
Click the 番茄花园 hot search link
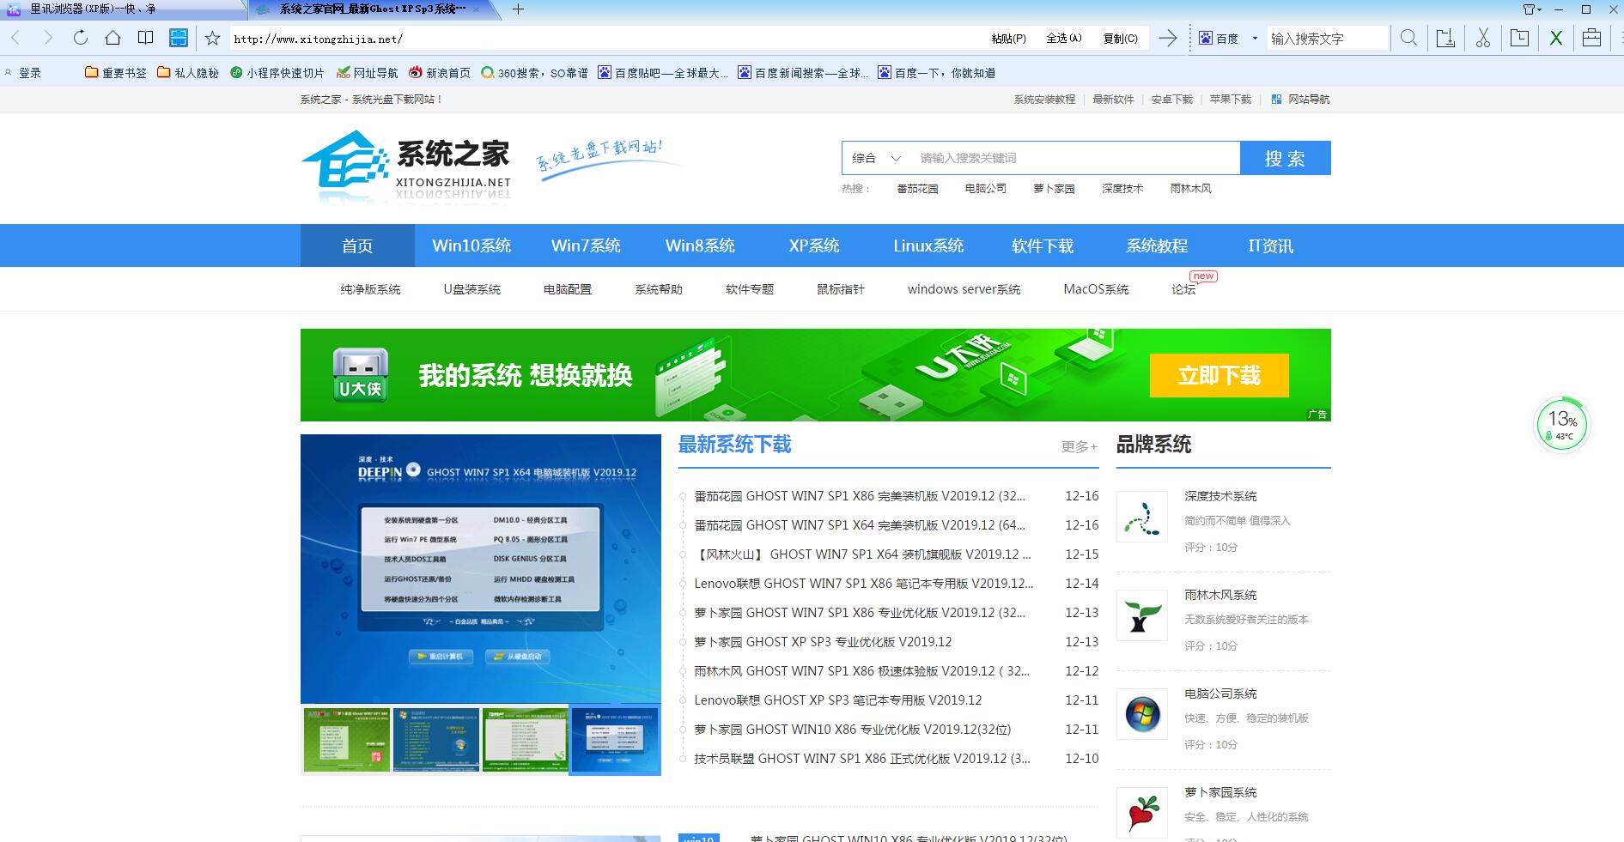tap(917, 189)
